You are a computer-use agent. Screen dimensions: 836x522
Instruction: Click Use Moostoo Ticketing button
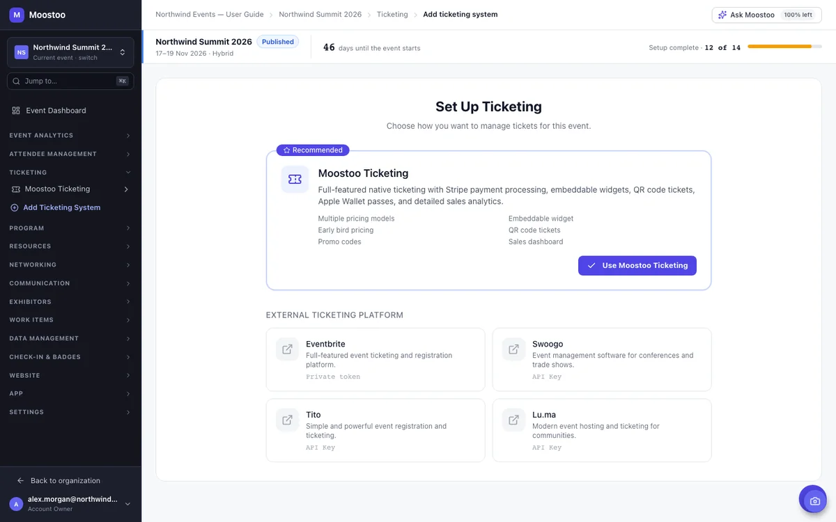(x=637, y=265)
